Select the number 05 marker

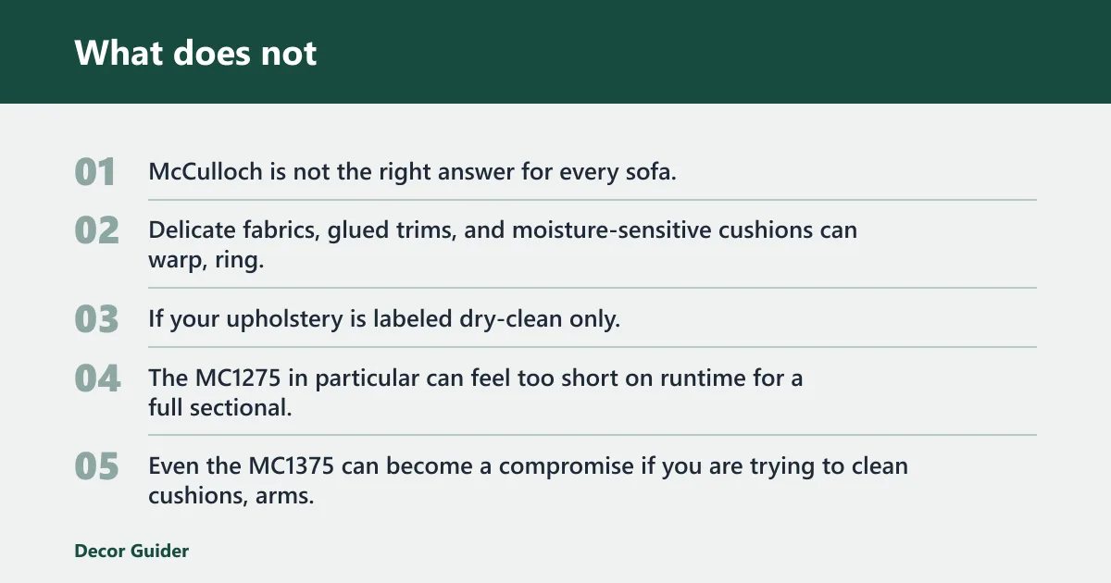pyautogui.click(x=96, y=466)
